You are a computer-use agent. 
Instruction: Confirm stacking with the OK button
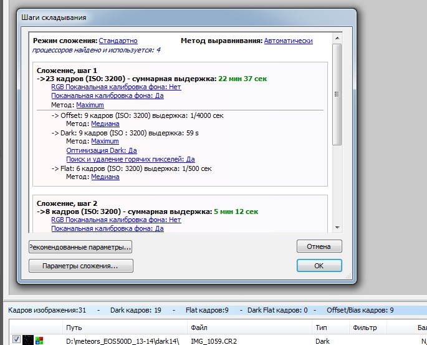[319, 266]
